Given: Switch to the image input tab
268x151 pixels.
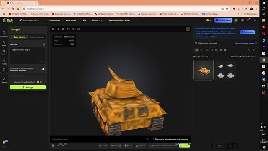Looking at the screenshot, I should pyautogui.click(x=36, y=37).
